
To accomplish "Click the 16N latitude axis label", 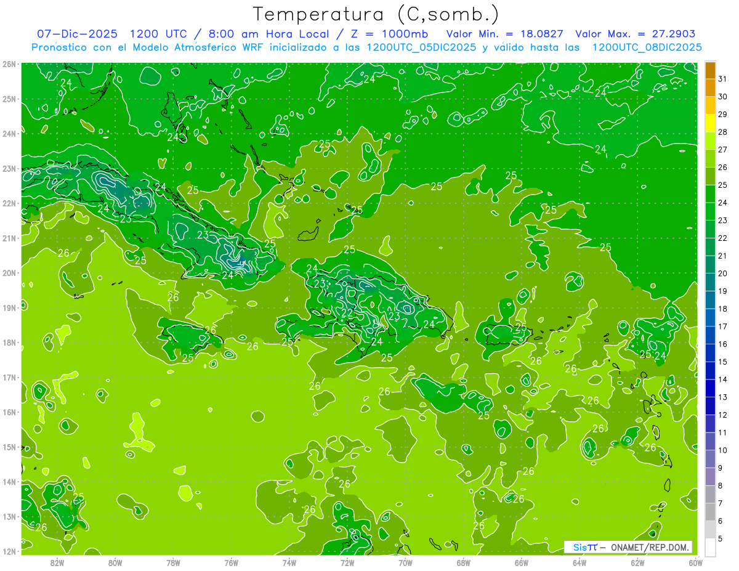I will tap(9, 412).
